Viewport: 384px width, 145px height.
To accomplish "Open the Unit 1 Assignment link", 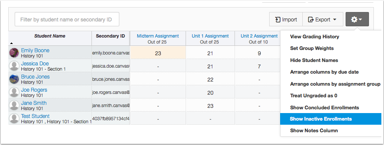I will [x=210, y=36].
